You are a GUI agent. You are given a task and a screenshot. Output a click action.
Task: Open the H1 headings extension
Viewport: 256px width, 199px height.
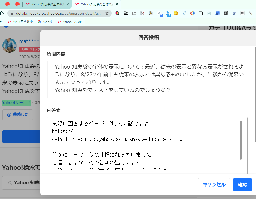coord(242,13)
